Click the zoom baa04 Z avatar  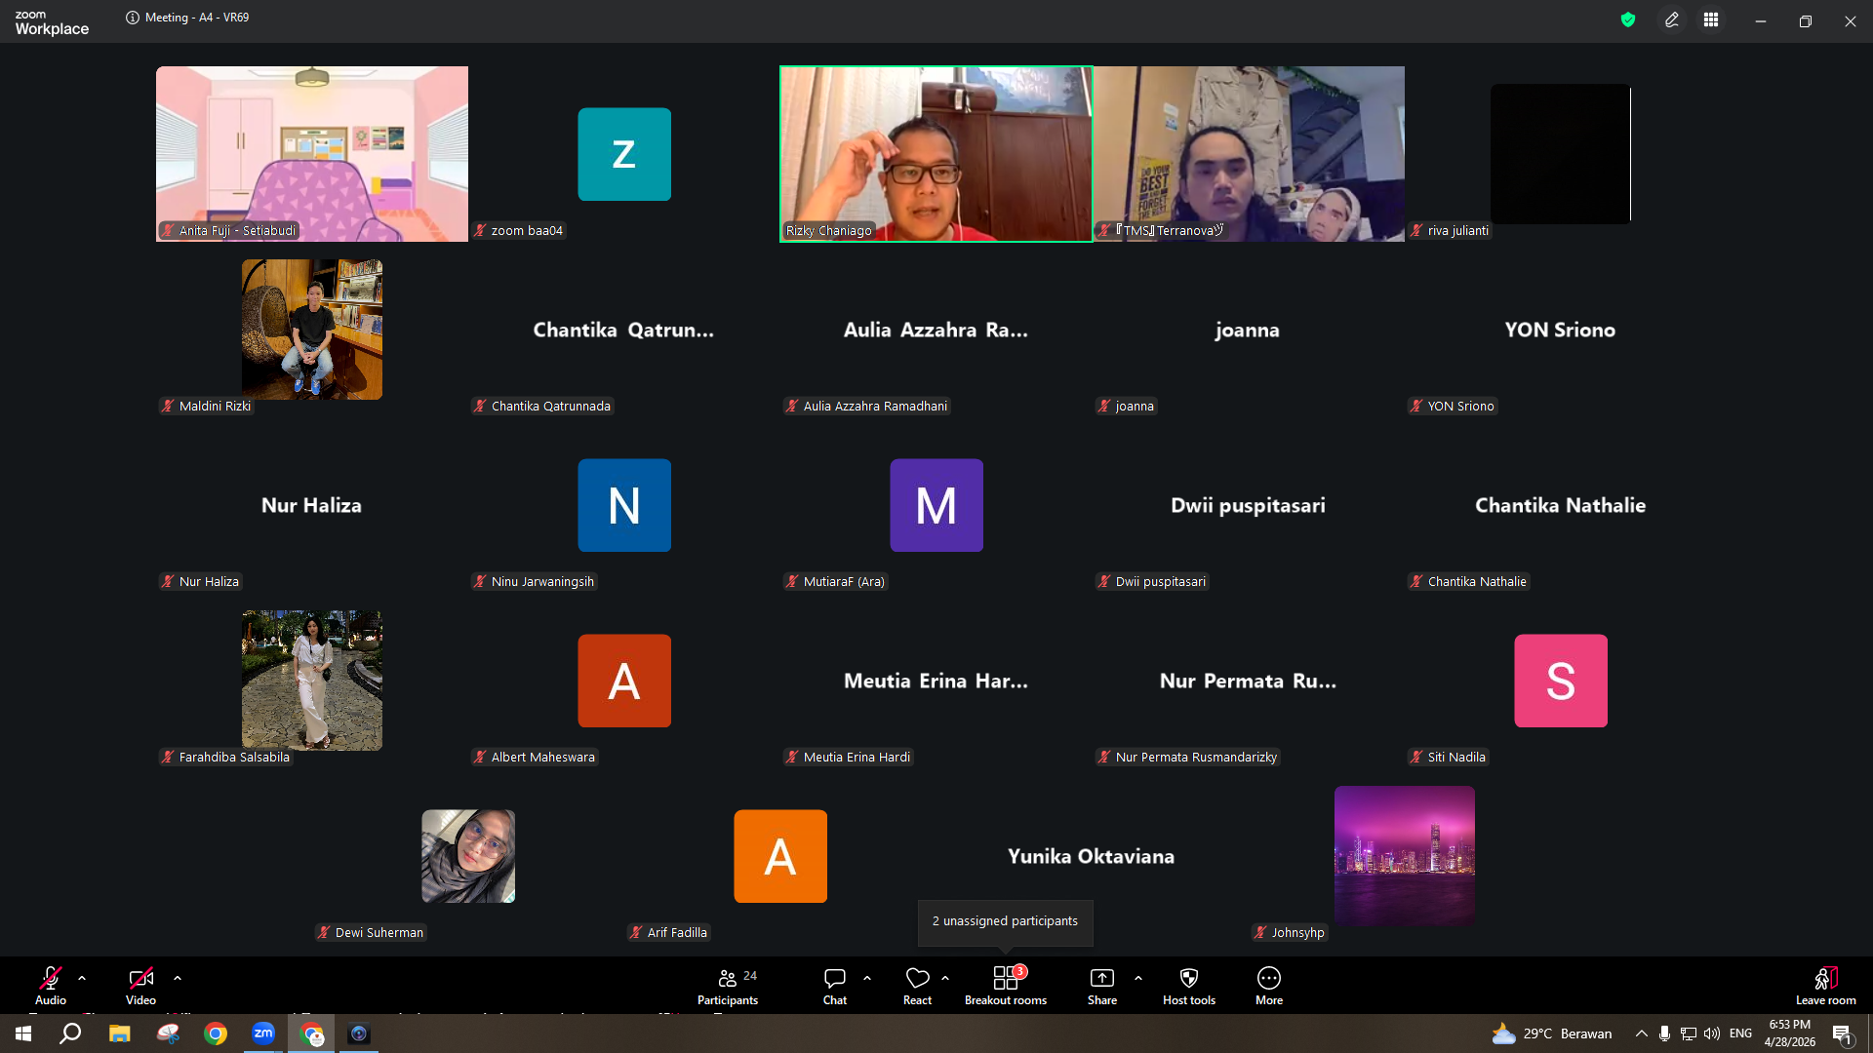click(624, 154)
